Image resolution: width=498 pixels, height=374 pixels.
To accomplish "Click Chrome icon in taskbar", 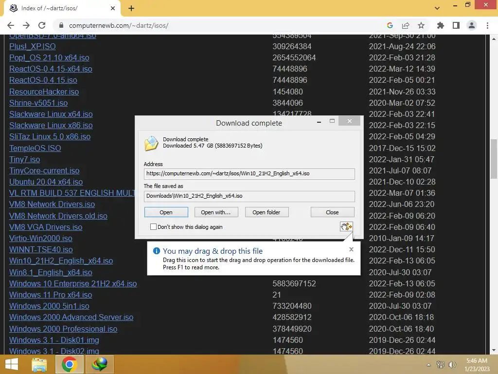I will pos(69,364).
